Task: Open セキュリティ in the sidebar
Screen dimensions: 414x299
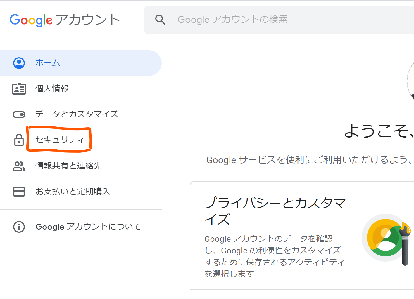Action: [x=81, y=140]
